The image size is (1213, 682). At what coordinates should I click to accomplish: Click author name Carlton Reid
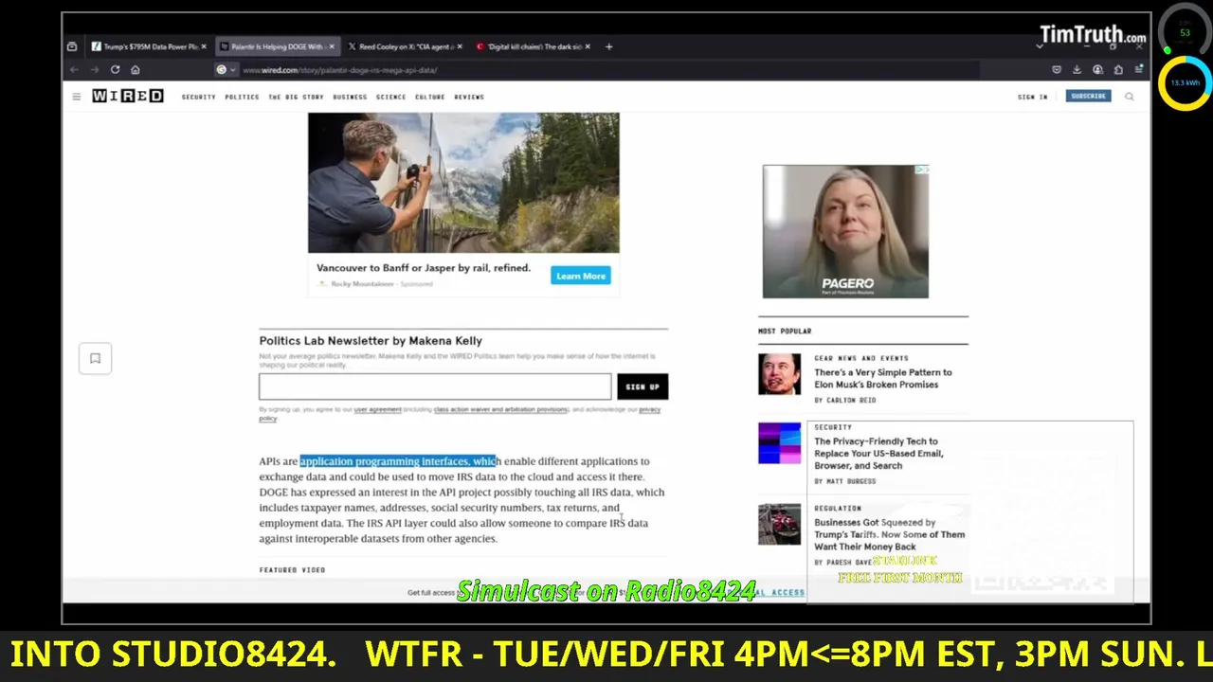pos(851,400)
